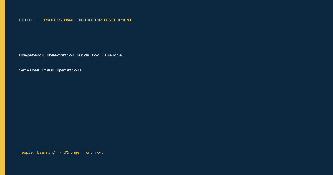
Task: Click the word DEVELOPMENT in the header
Action: 118,20
